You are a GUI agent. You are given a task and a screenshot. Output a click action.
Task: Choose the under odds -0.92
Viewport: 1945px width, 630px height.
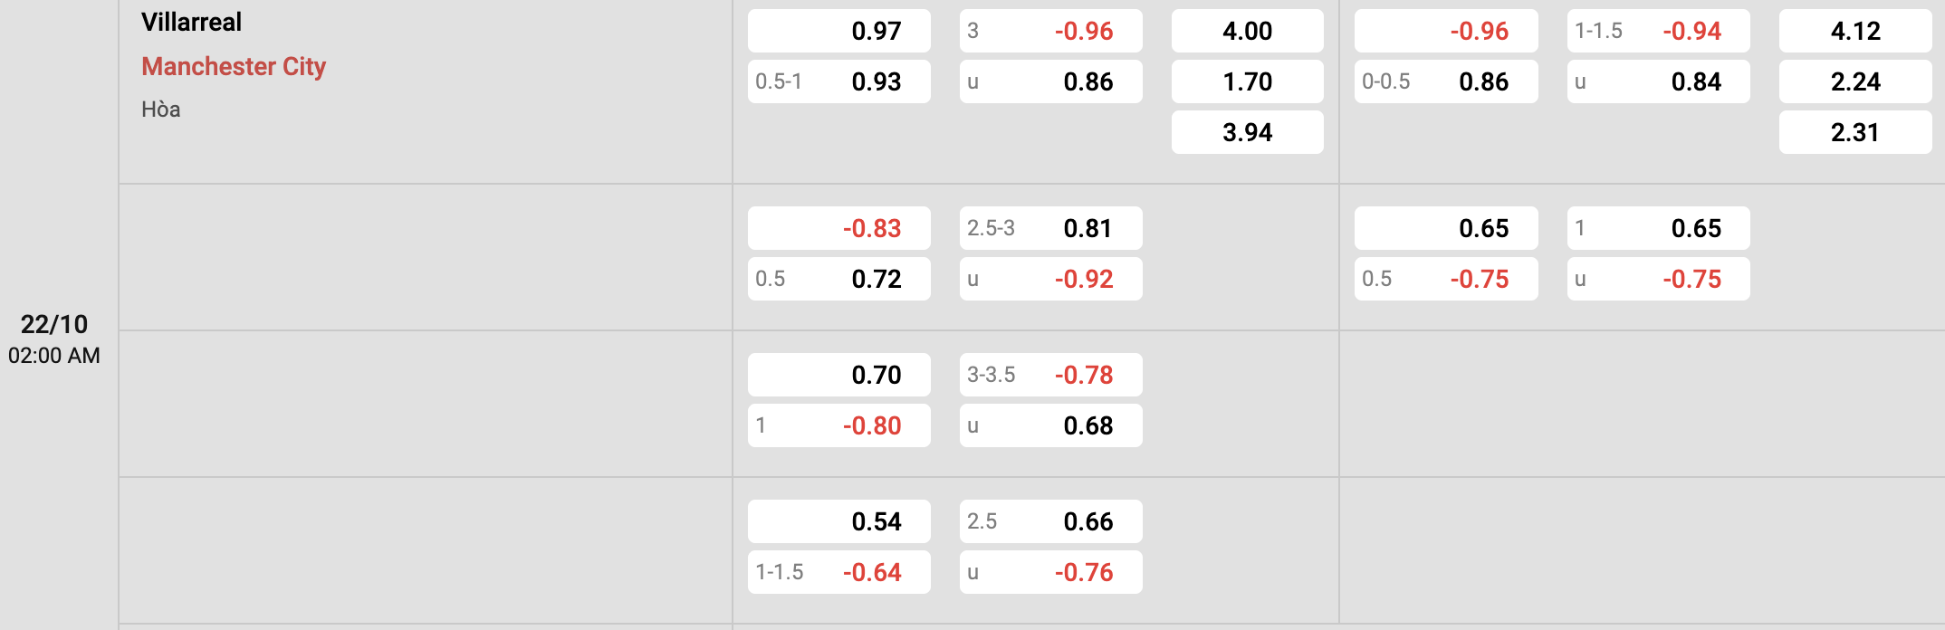1050,280
